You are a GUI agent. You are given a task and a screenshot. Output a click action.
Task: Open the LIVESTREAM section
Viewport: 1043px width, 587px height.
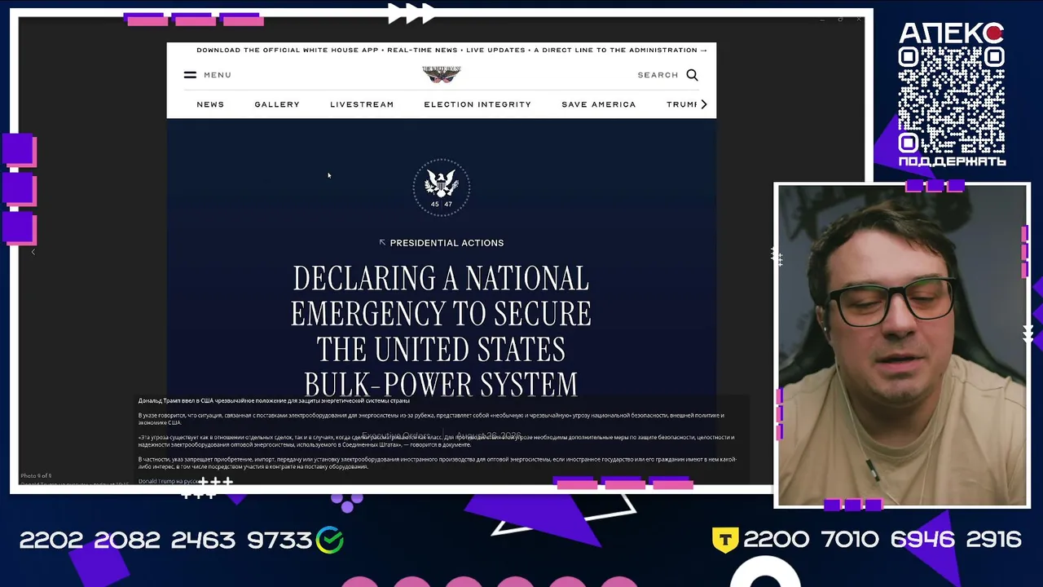(x=362, y=104)
